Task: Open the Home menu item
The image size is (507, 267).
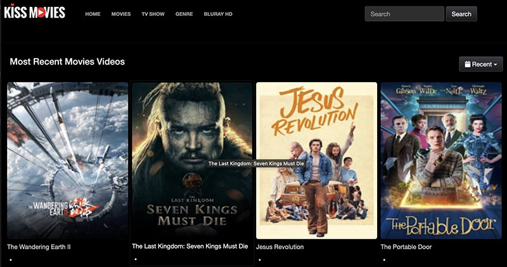Action: point(93,14)
